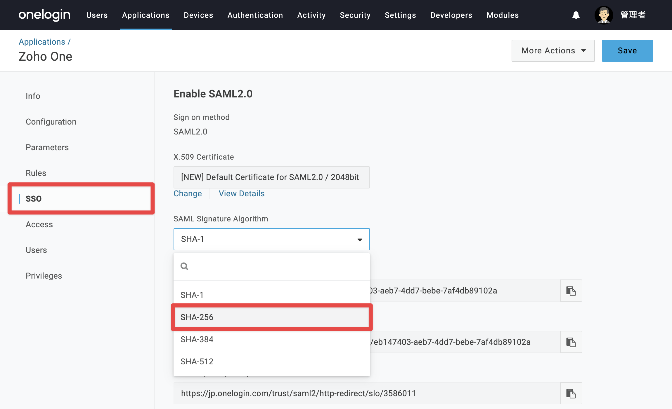Open the notifications bell

(x=576, y=15)
